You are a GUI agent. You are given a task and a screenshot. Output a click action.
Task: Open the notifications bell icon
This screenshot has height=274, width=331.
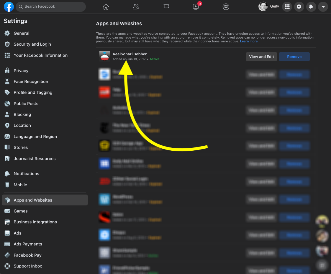point(311,6)
